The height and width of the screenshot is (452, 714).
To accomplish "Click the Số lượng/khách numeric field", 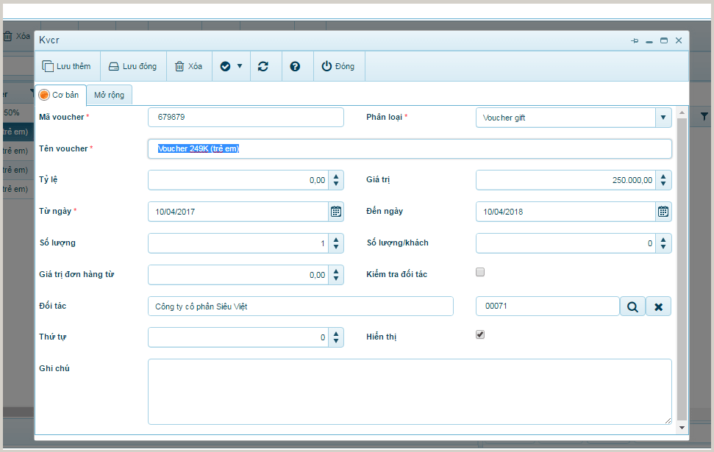I will 566,243.
